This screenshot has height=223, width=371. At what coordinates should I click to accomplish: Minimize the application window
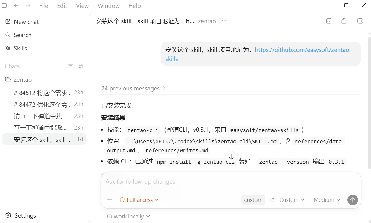pyautogui.click(x=329, y=5)
